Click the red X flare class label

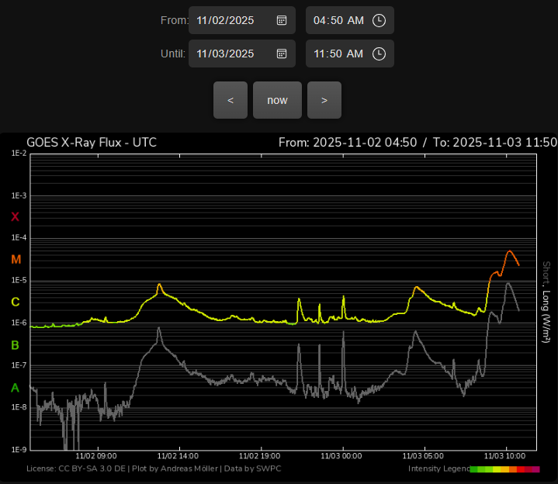[x=15, y=217]
